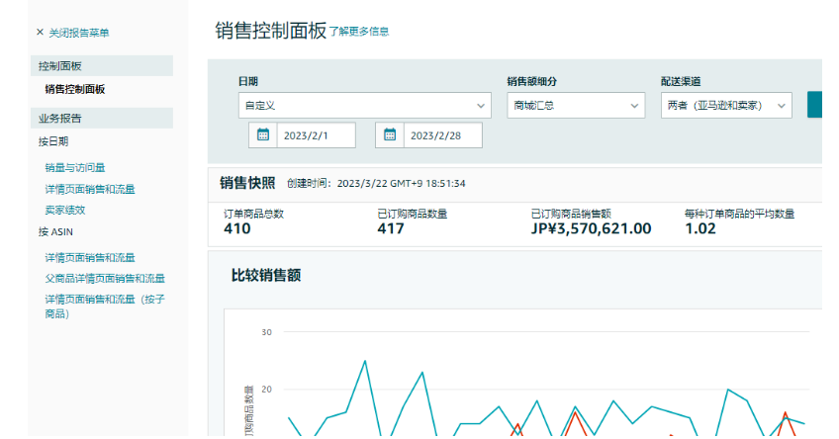Click the 关闭报告菜单 link
Screen dimensions: 839x439
pos(79,33)
